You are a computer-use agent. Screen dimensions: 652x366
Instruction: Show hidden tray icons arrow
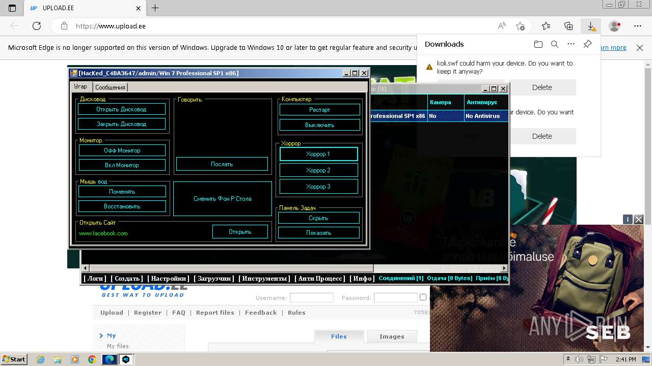pos(568,359)
